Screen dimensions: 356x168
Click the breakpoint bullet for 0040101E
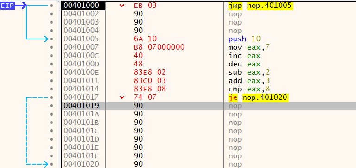[x=51, y=147]
